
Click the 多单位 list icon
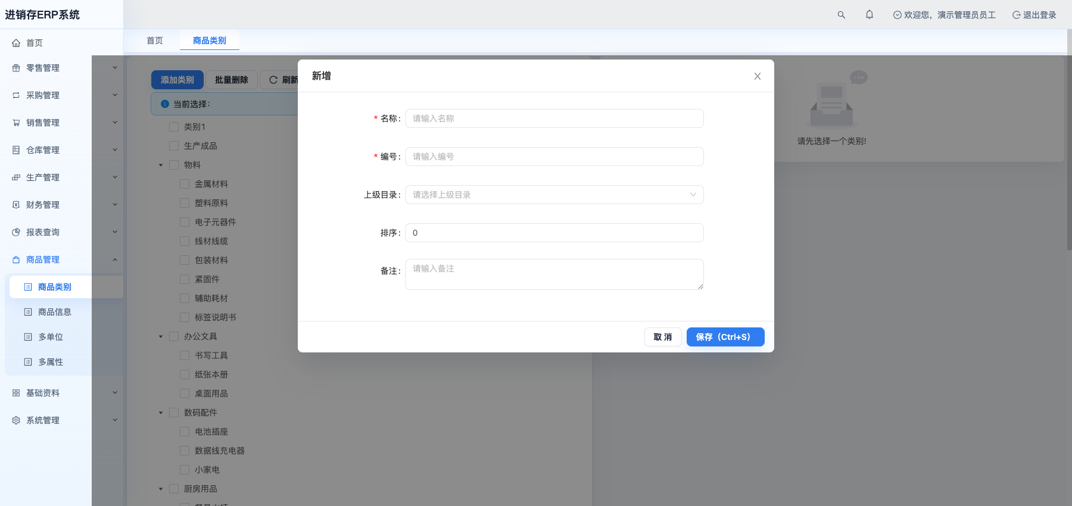[28, 337]
